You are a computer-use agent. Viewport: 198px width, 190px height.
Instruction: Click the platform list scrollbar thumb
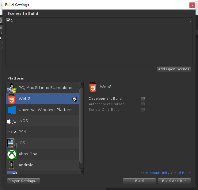(82, 125)
